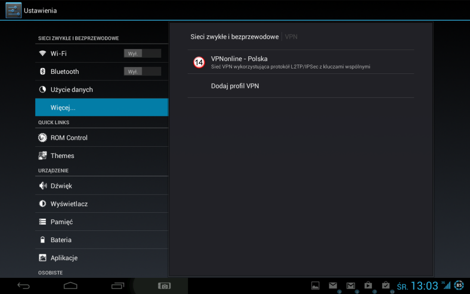Tap the Back navigation button
The width and height of the screenshot is (470, 294).
click(x=23, y=286)
